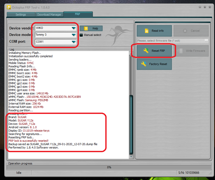Screen dimensions: 215x180
Task: Open the Device vendor dropdown arrow
Action: 74,28
